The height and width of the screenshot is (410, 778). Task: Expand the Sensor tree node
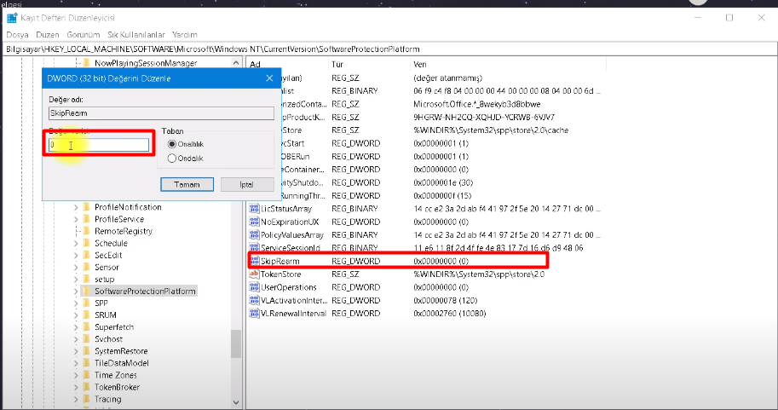[x=76, y=267]
